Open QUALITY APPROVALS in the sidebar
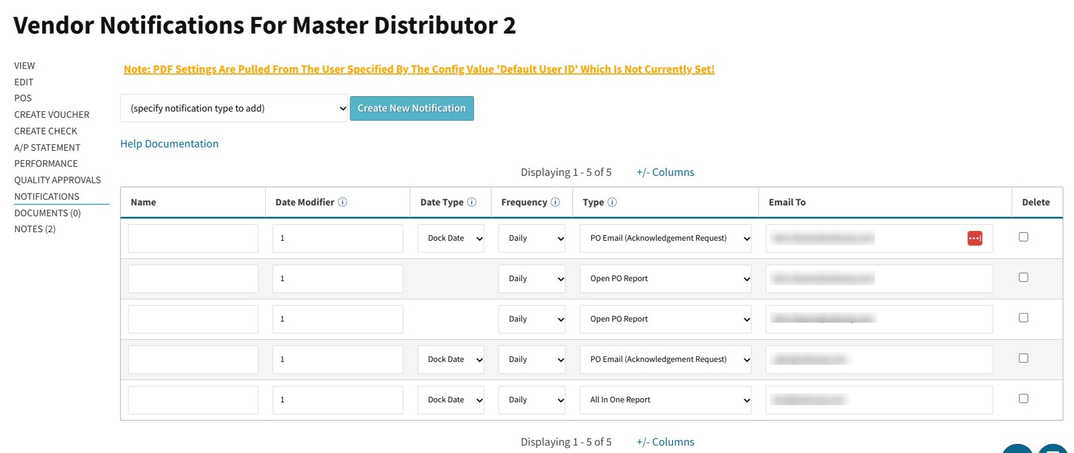 [57, 180]
